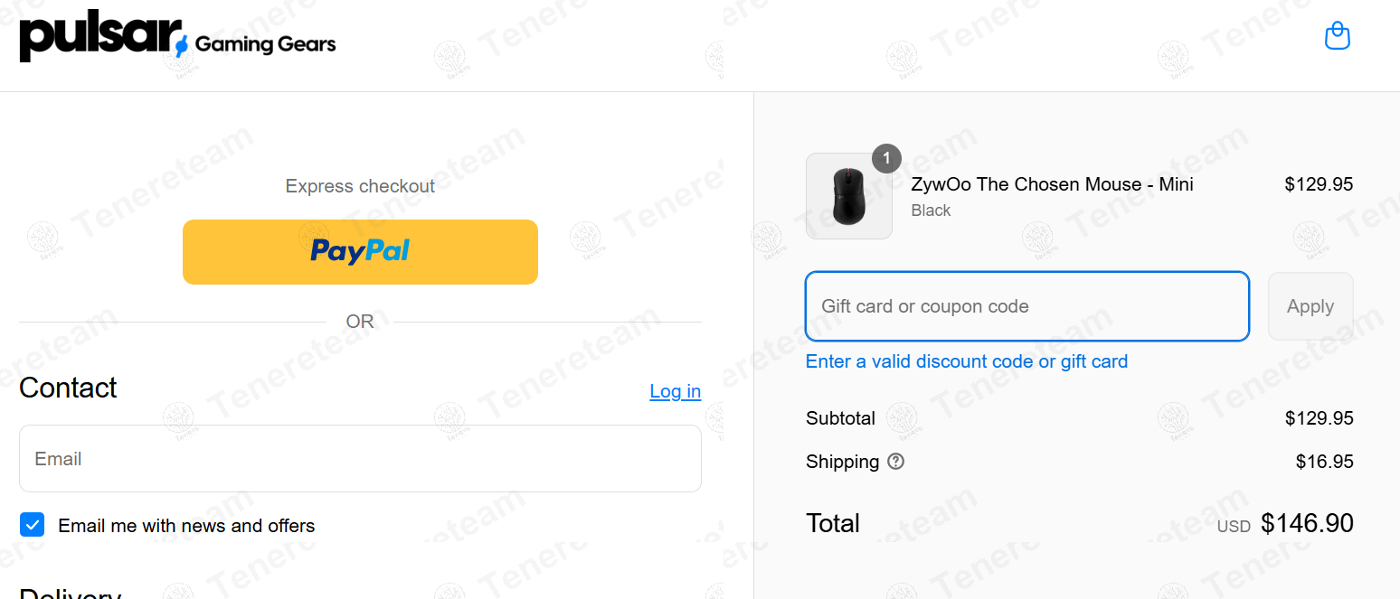Image resolution: width=1400 pixels, height=599 pixels.
Task: Click the mouse image inside the cart summary
Action: (x=848, y=195)
